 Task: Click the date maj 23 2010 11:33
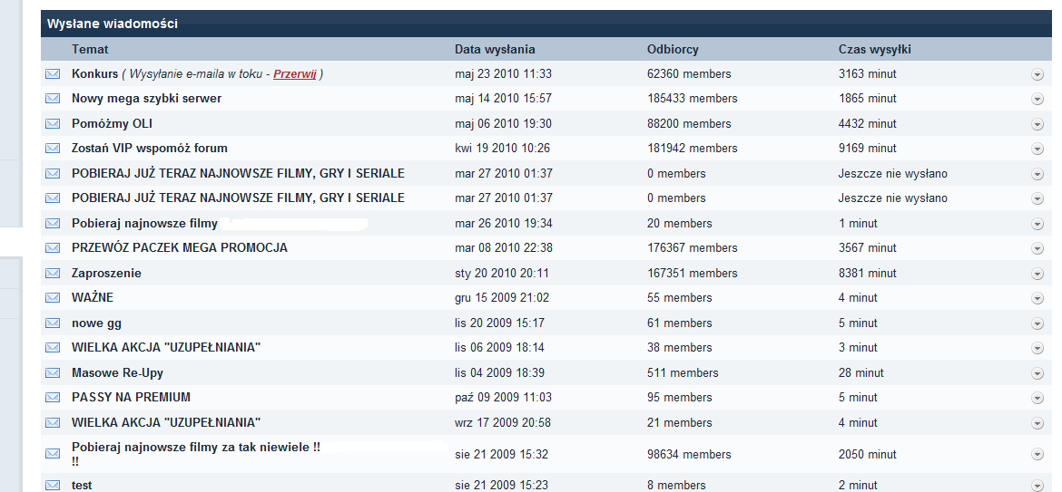tap(503, 73)
